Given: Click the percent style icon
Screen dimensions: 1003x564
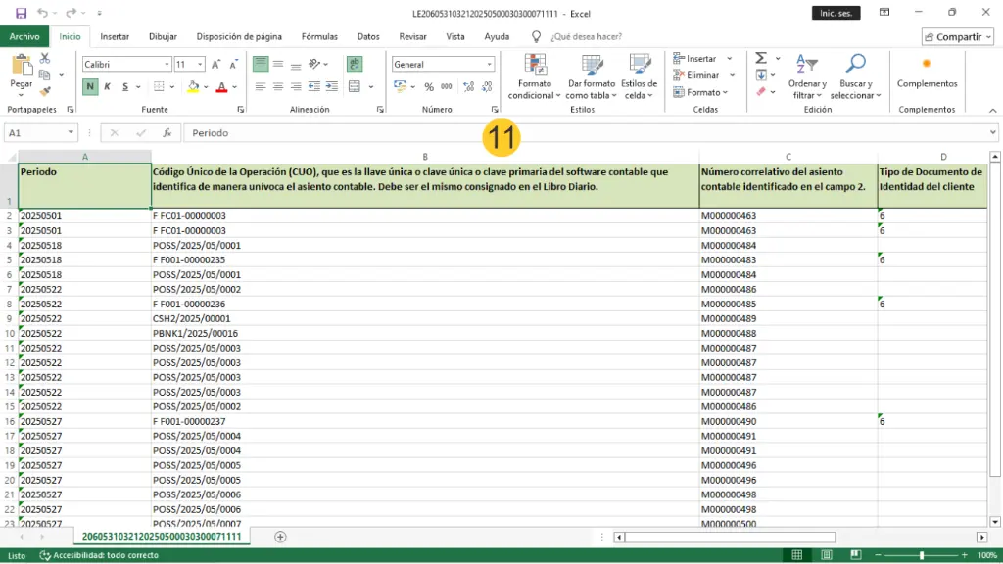Looking at the screenshot, I should [428, 86].
